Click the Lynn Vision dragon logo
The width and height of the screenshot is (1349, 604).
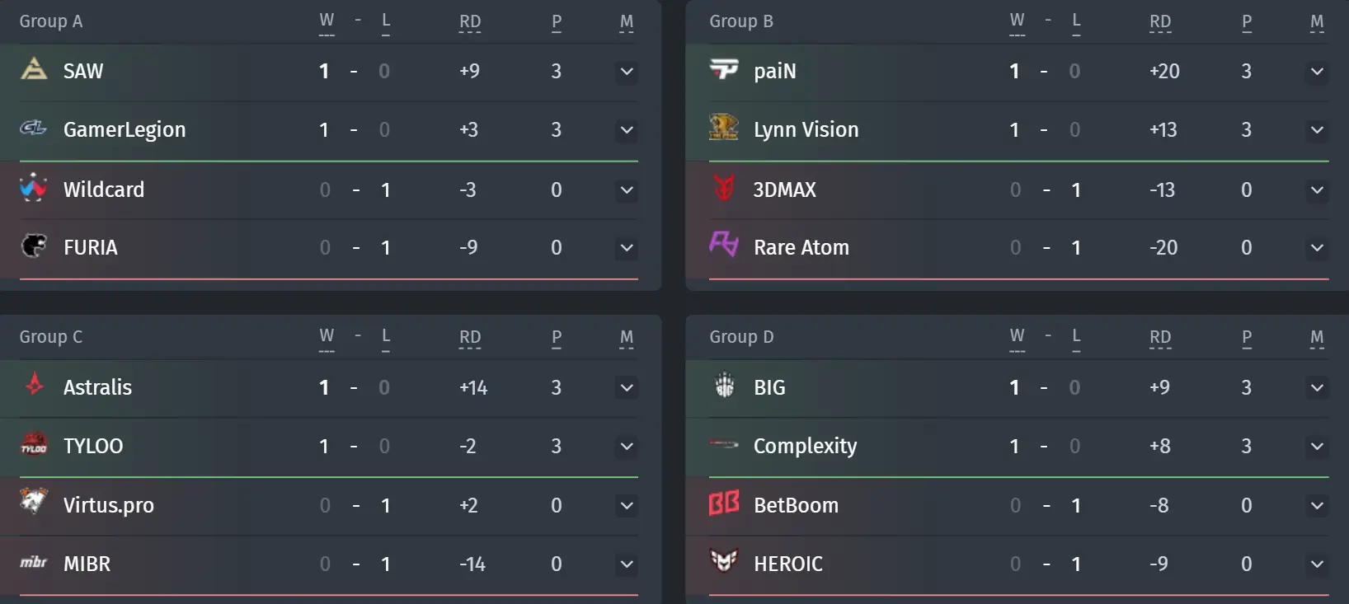tap(724, 127)
